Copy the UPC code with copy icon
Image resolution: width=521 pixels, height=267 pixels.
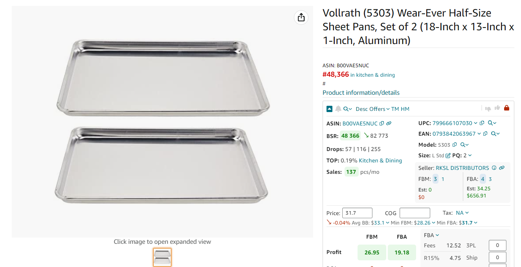click(x=482, y=123)
